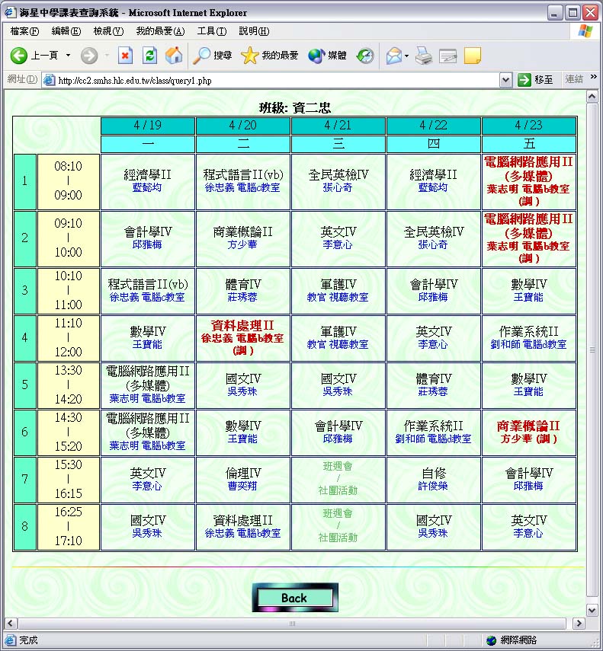Open the 工具(T) menu
Screen dimensions: 603x651
coord(211,31)
